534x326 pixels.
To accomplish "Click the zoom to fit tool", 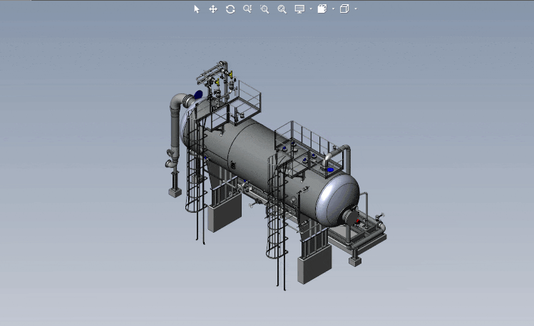I will tap(282, 9).
